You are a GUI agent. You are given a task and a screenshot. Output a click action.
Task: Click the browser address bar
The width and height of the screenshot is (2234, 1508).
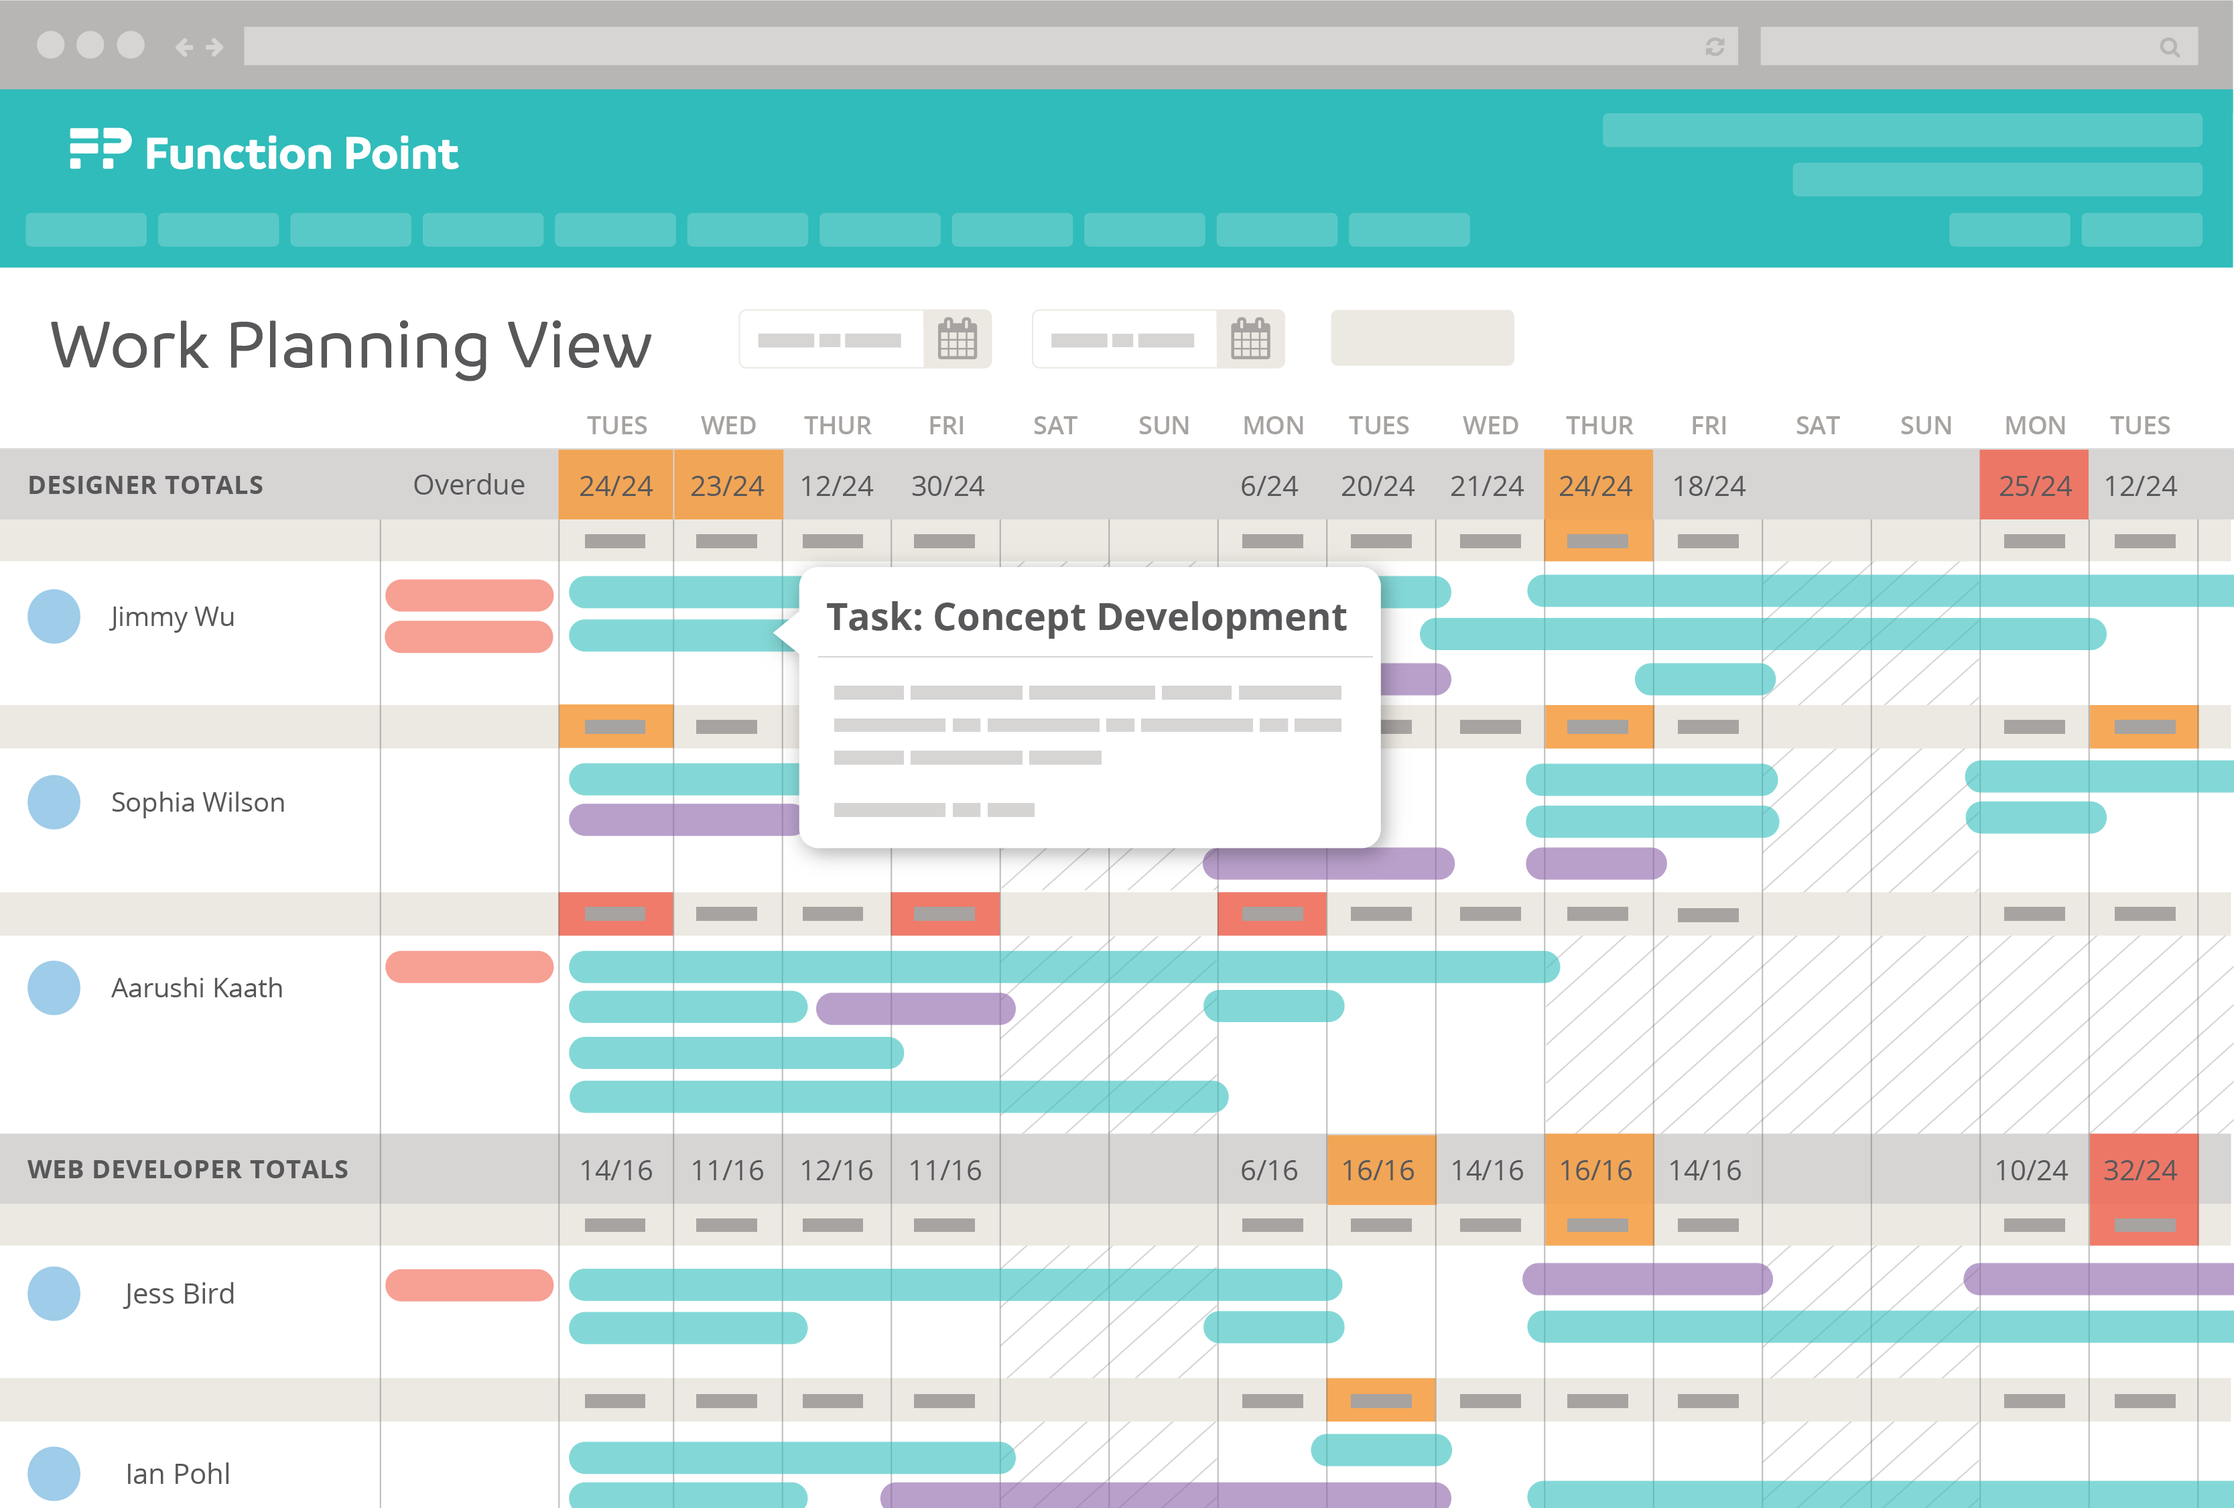point(962,46)
